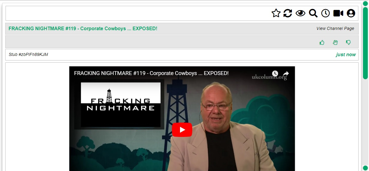This screenshot has height=171, width=369.
Task: Click the 'just now' timestamp
Action: point(346,54)
